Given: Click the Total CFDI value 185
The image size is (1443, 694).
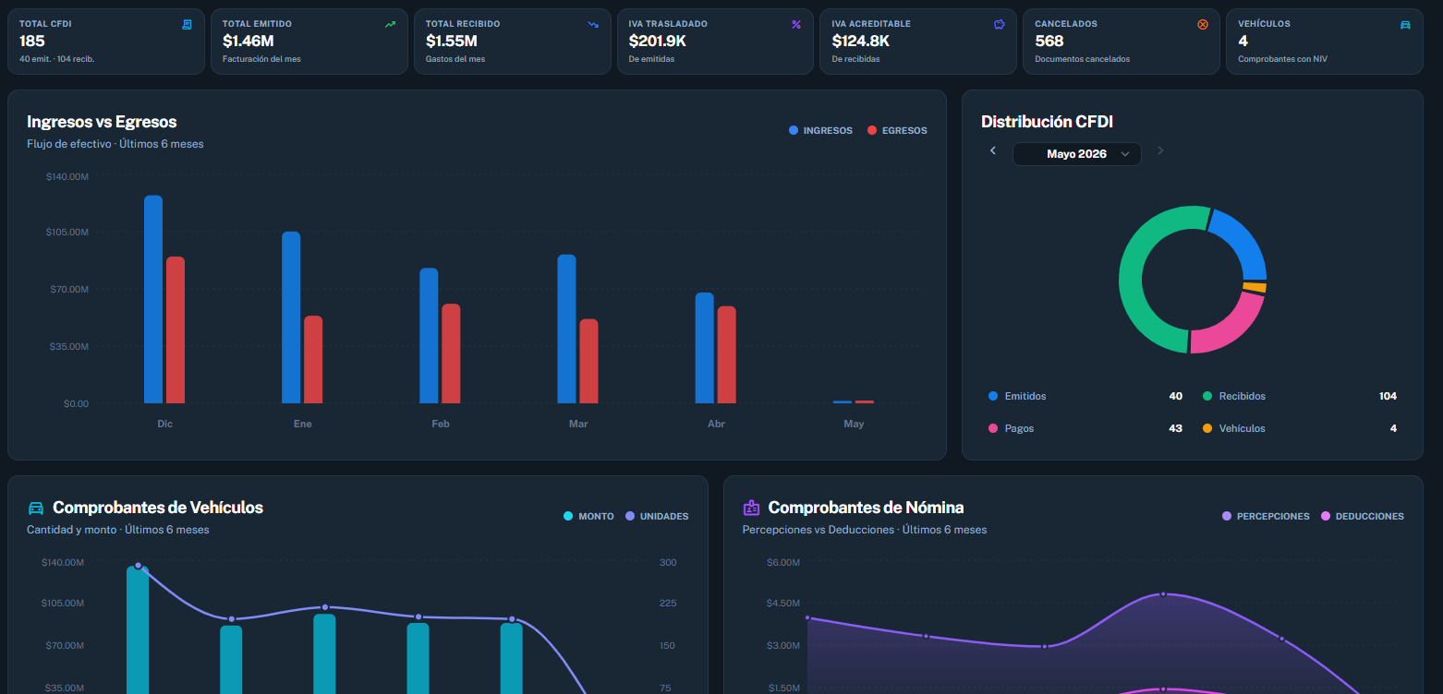Looking at the screenshot, I should [x=32, y=42].
